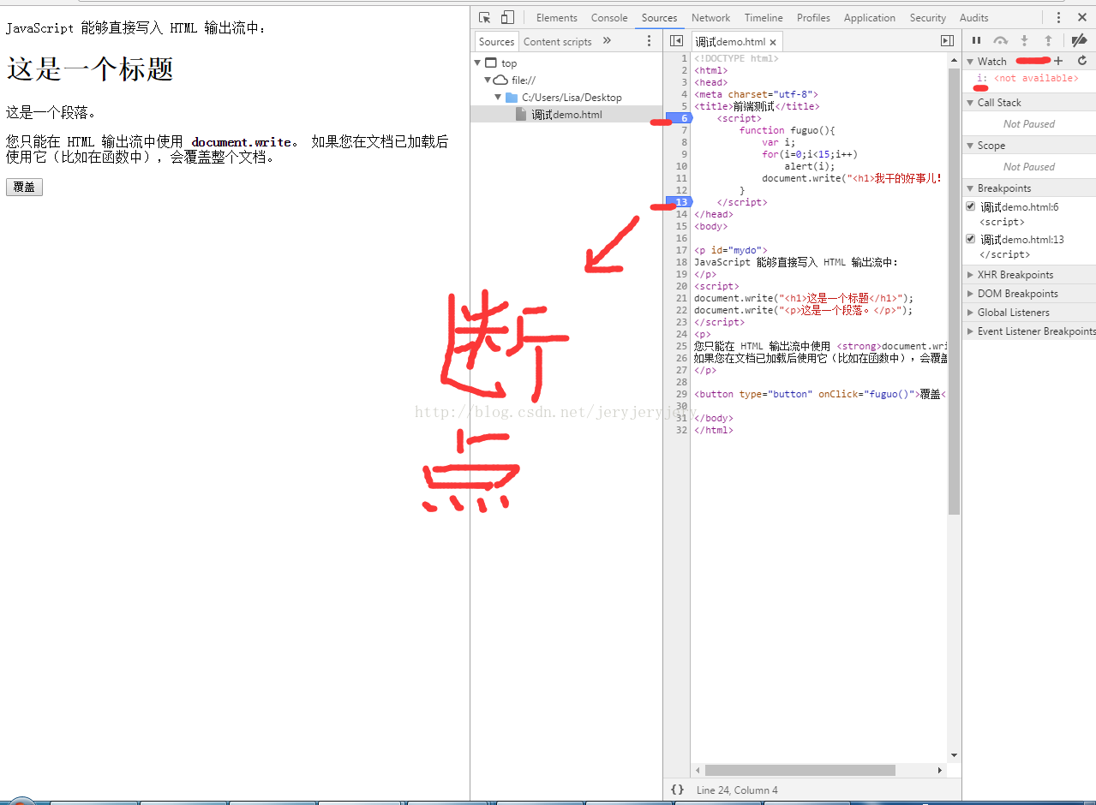
Task: Collapse the file:// tree node
Action: tap(488, 80)
